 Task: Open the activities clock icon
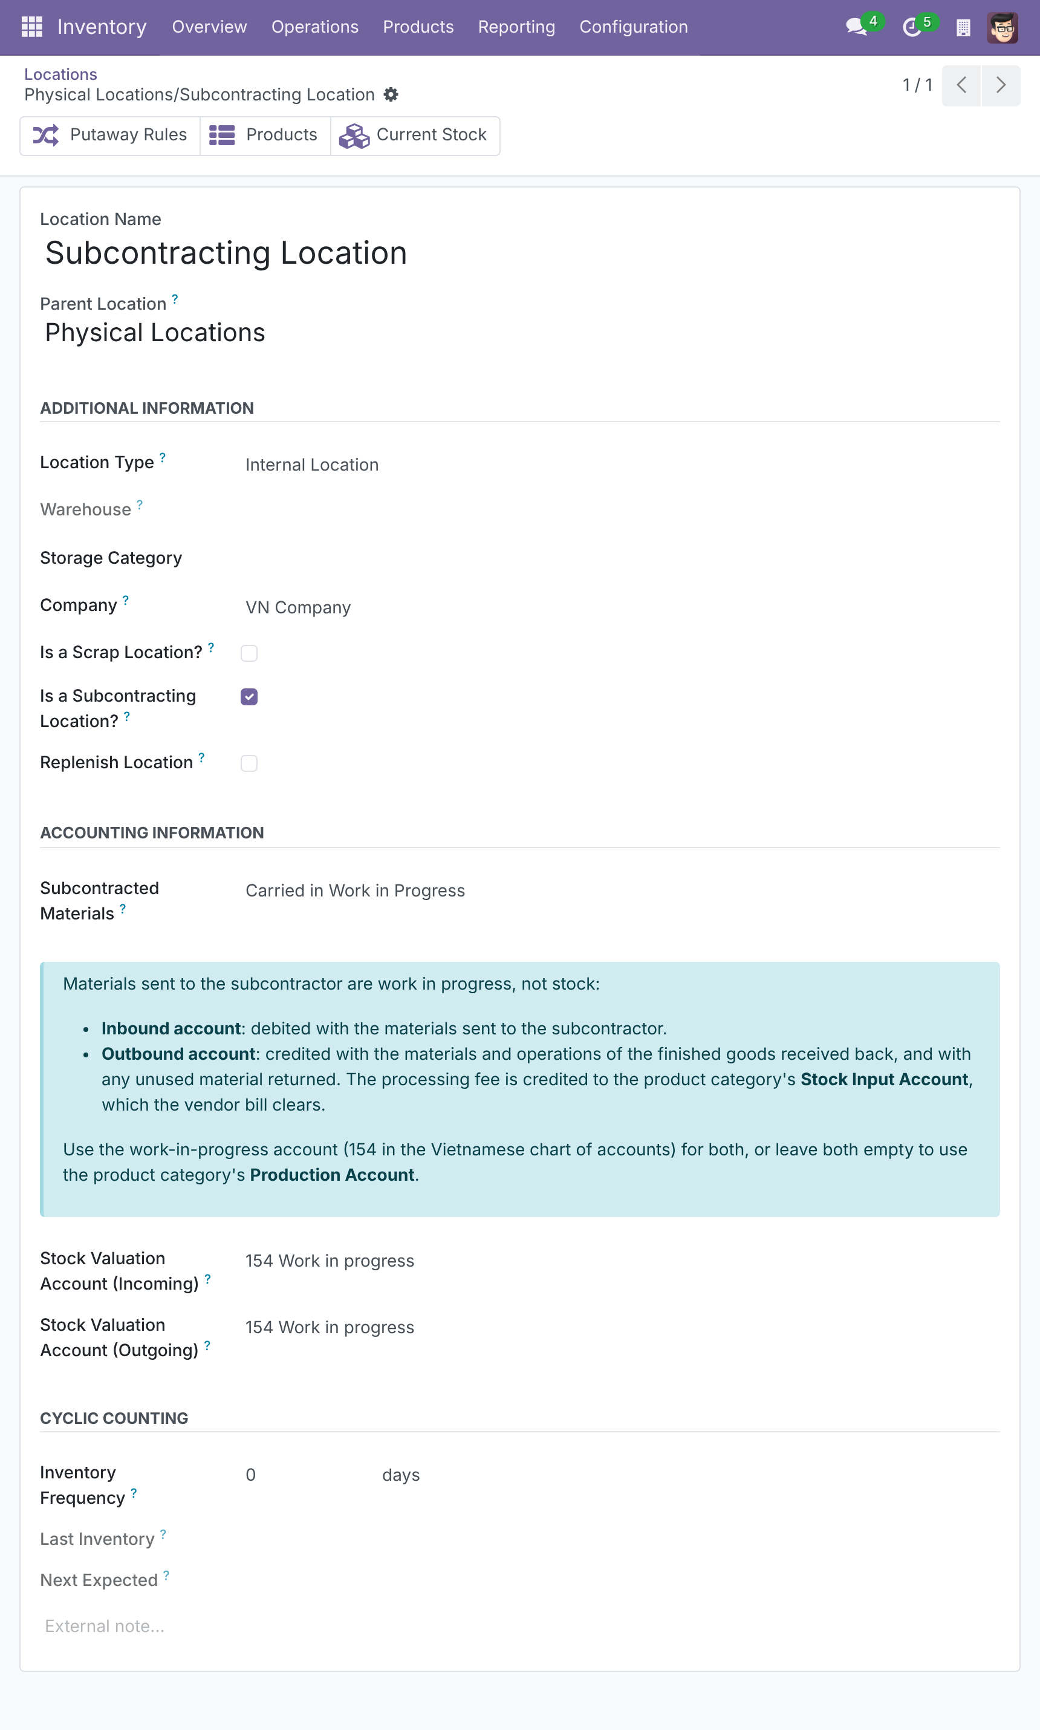click(911, 27)
